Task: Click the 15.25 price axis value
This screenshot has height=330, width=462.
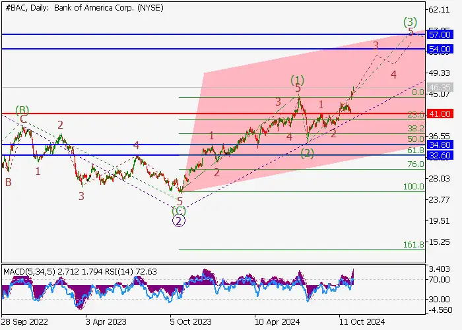Action: (440, 242)
